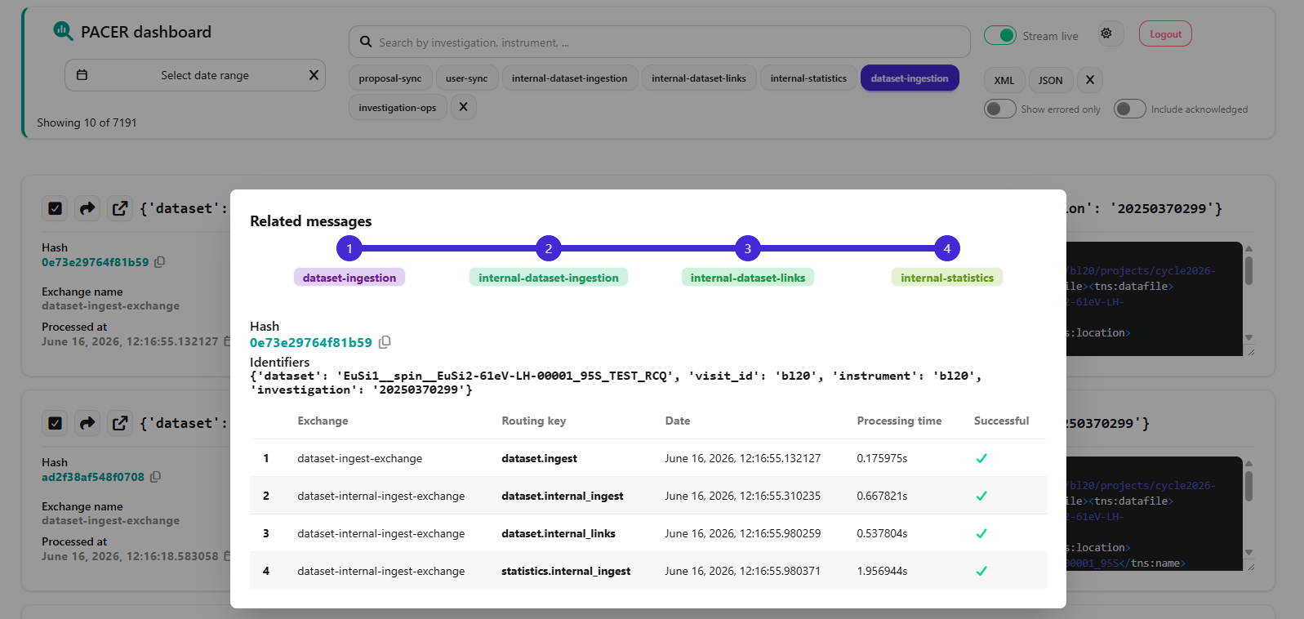Click scrollbar of first XML payload box
This screenshot has width=1304, height=619.
[1248, 270]
